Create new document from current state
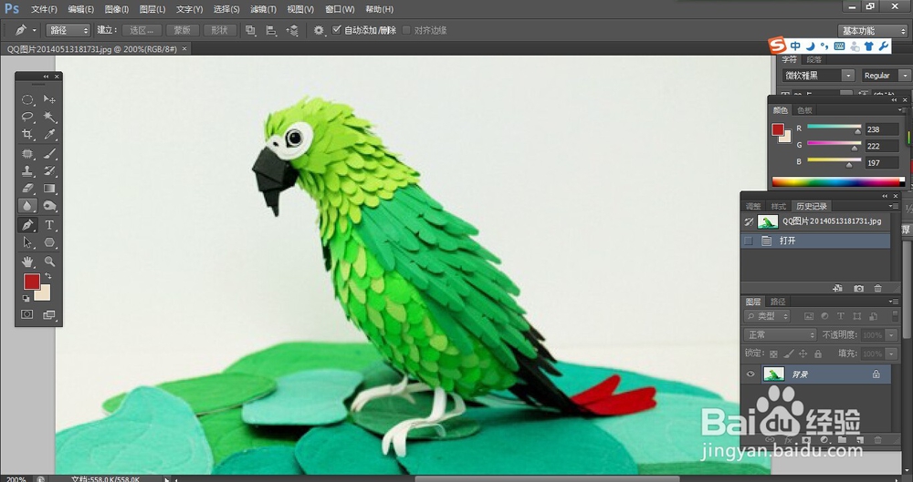Screen dimensions: 913x482 (838, 289)
